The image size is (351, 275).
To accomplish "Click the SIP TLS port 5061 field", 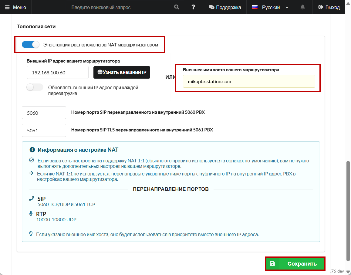I will click(44, 131).
